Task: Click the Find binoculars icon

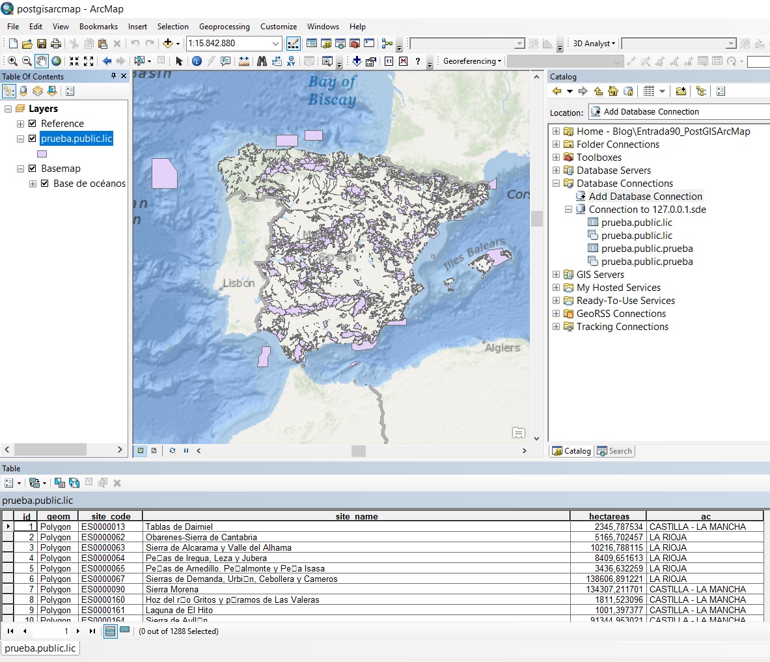Action: pyautogui.click(x=262, y=61)
